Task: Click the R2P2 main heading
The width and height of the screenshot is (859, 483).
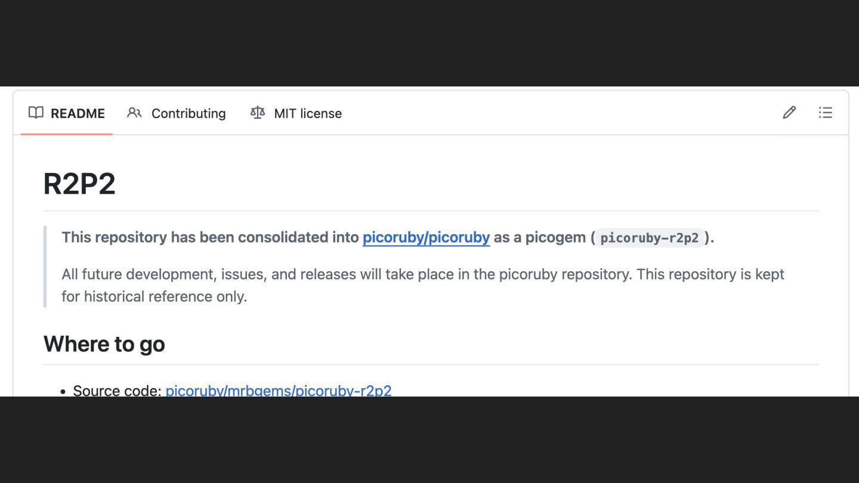Action: (x=79, y=184)
